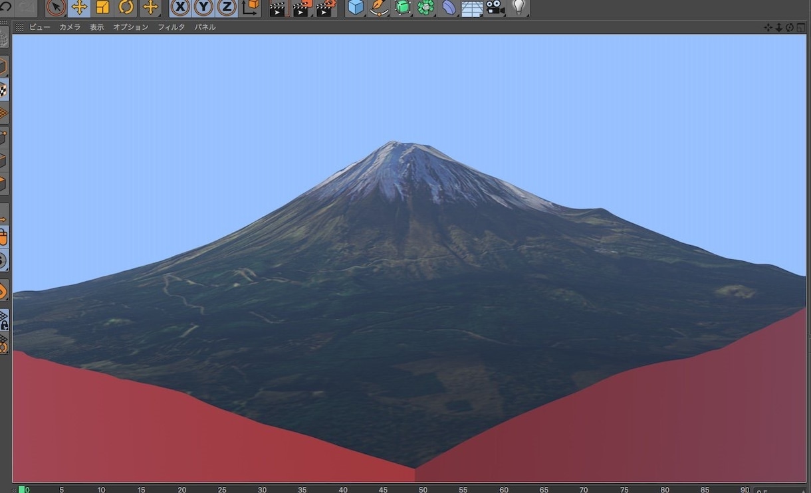811x493 pixels.
Task: Open the オプション options menu
Action: pyautogui.click(x=130, y=27)
